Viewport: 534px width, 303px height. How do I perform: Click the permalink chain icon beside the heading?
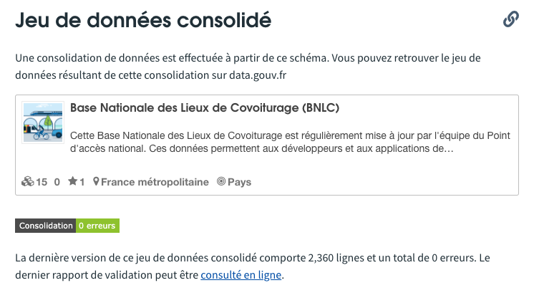coord(511,19)
